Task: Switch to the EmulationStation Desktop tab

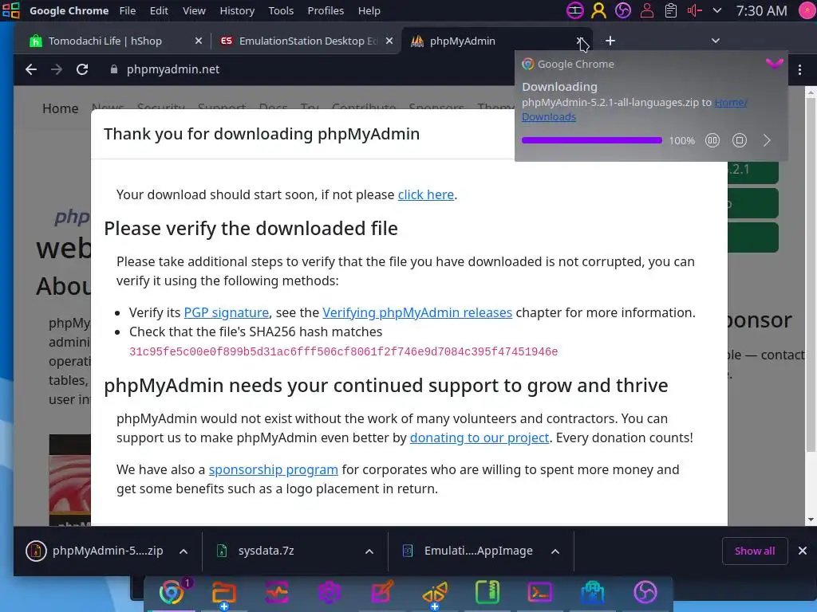Action: tap(306, 41)
